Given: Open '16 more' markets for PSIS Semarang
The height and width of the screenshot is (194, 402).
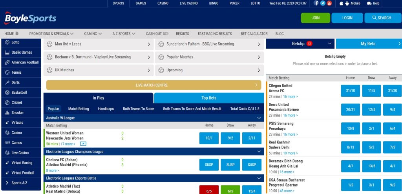Looking at the screenshot, I should 291,134.
